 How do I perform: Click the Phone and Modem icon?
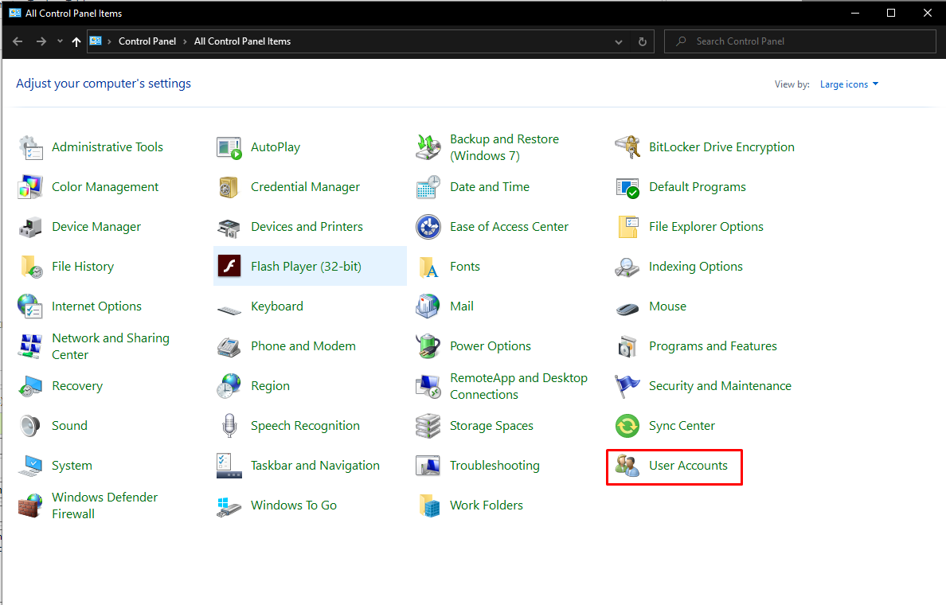(x=229, y=347)
